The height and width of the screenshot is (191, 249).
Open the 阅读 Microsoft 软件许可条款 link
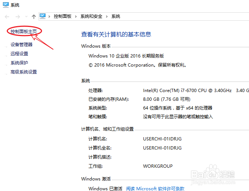click(155, 188)
